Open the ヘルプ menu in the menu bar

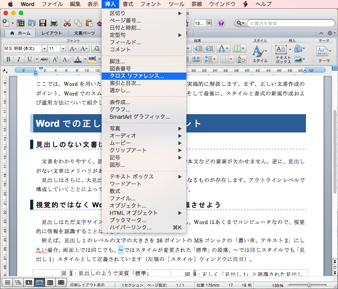coord(264,4)
